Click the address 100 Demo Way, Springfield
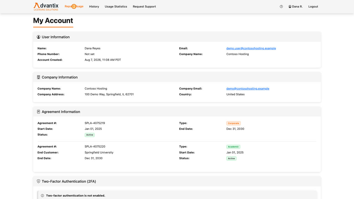 (109, 95)
